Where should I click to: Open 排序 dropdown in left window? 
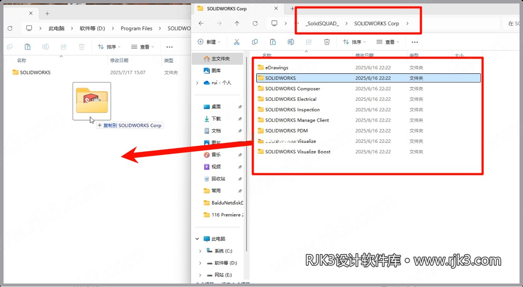pyautogui.click(x=109, y=47)
